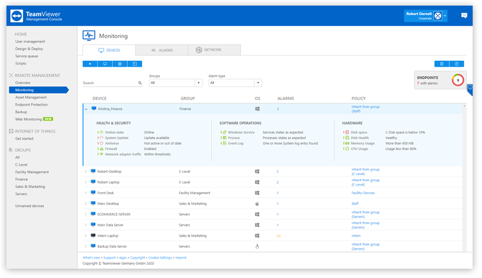This screenshot has height=278, width=482.
Task: Click the help question mark icon
Action: [457, 64]
